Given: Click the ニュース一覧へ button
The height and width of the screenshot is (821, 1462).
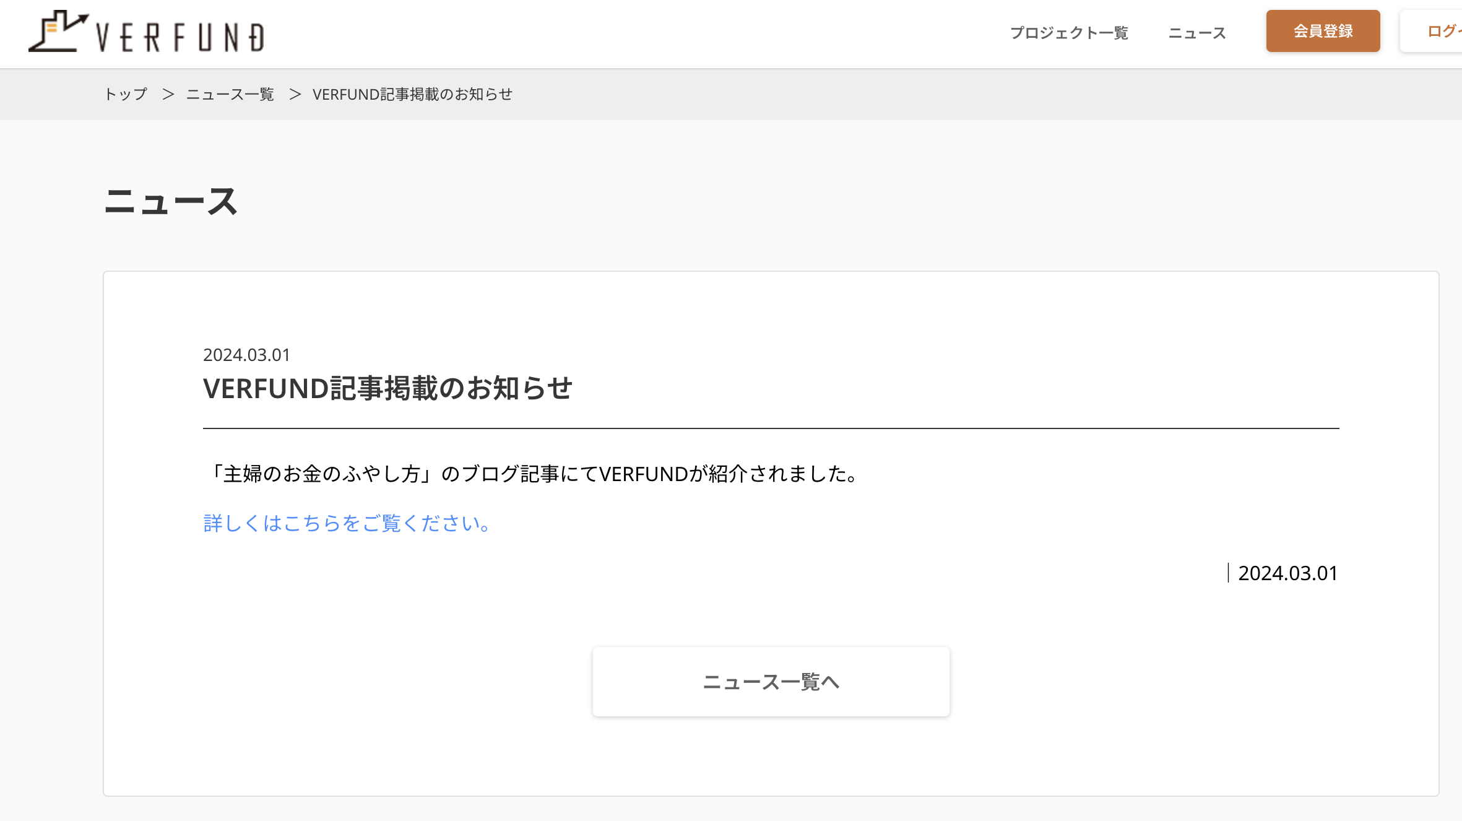Looking at the screenshot, I should (771, 682).
